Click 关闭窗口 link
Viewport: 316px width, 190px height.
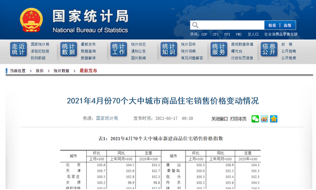tap(219, 119)
